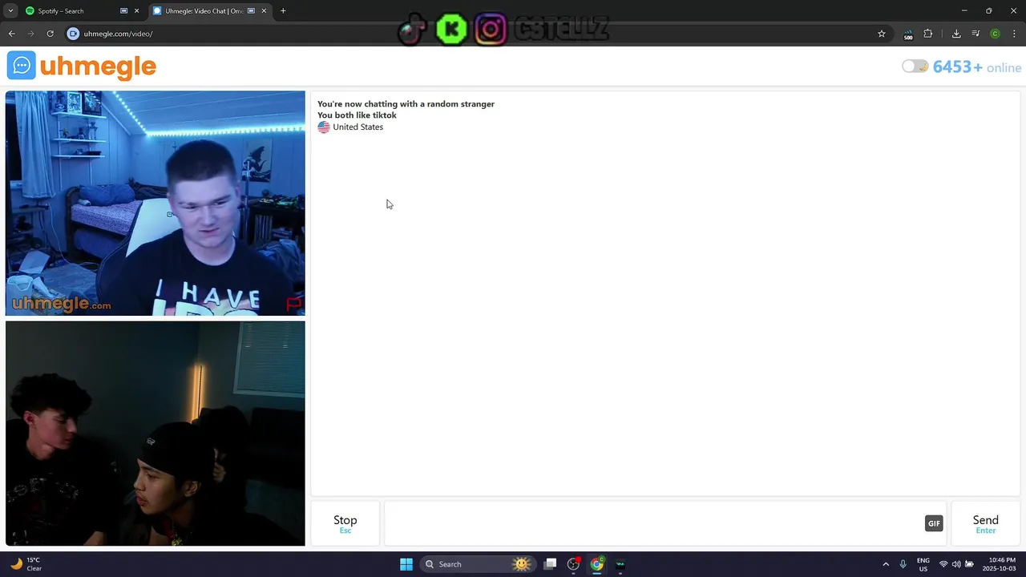Click the Stop button to end chat

345,523
